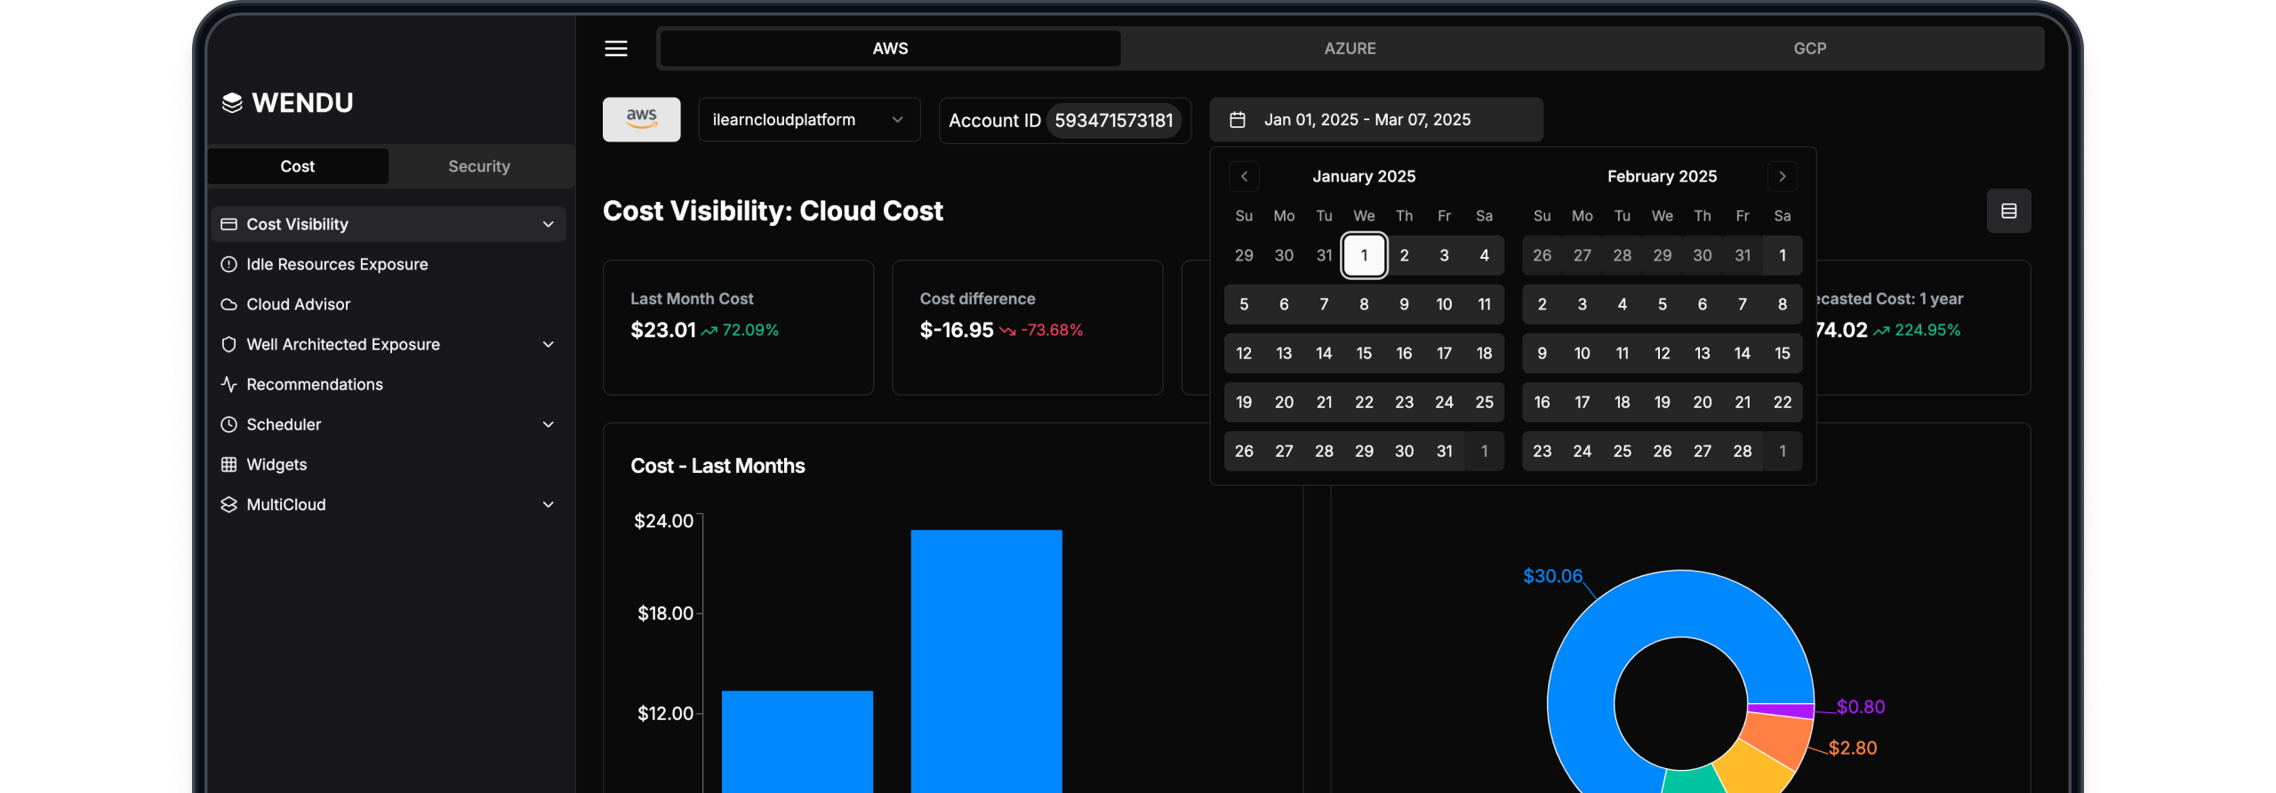Switch to the GCP tab
This screenshot has width=2276, height=793.
click(1809, 48)
